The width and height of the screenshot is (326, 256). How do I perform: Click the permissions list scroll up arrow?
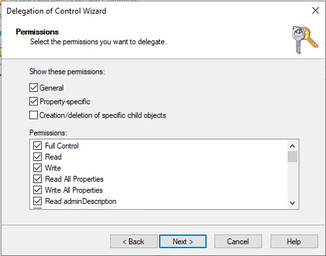pos(292,146)
